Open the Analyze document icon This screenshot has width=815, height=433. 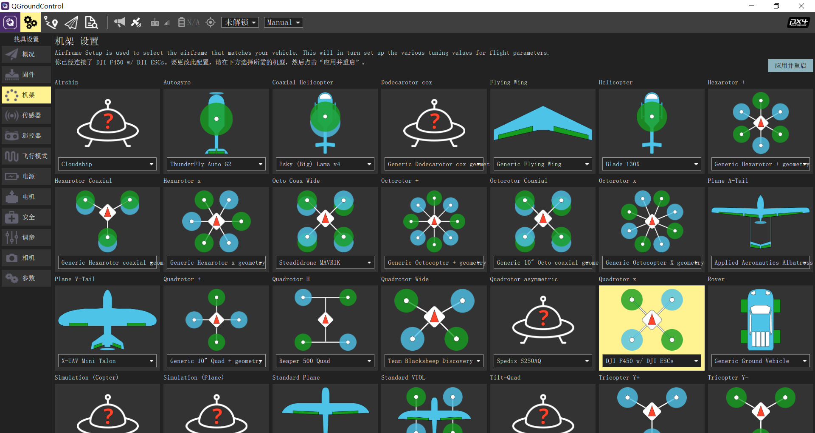pos(91,22)
